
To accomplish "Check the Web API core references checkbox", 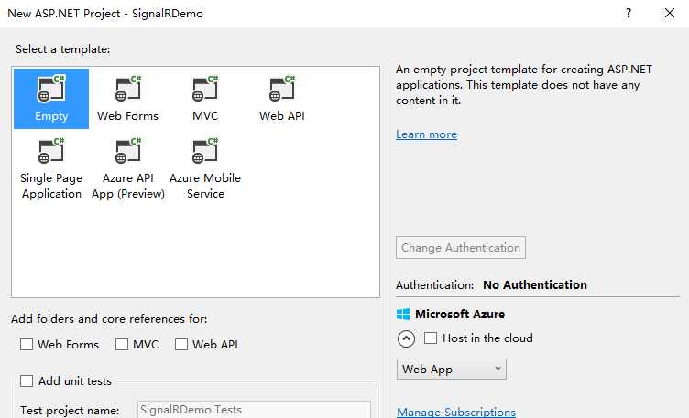I will (x=181, y=344).
